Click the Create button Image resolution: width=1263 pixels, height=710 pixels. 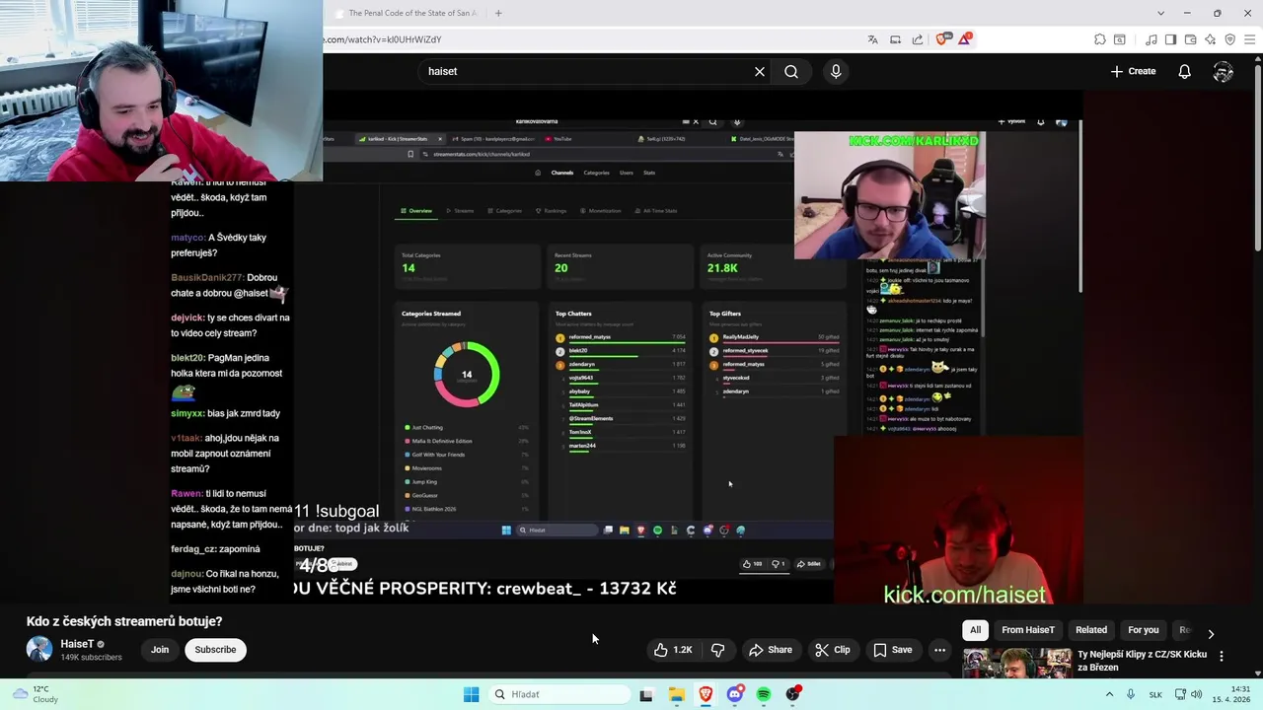pyautogui.click(x=1133, y=71)
